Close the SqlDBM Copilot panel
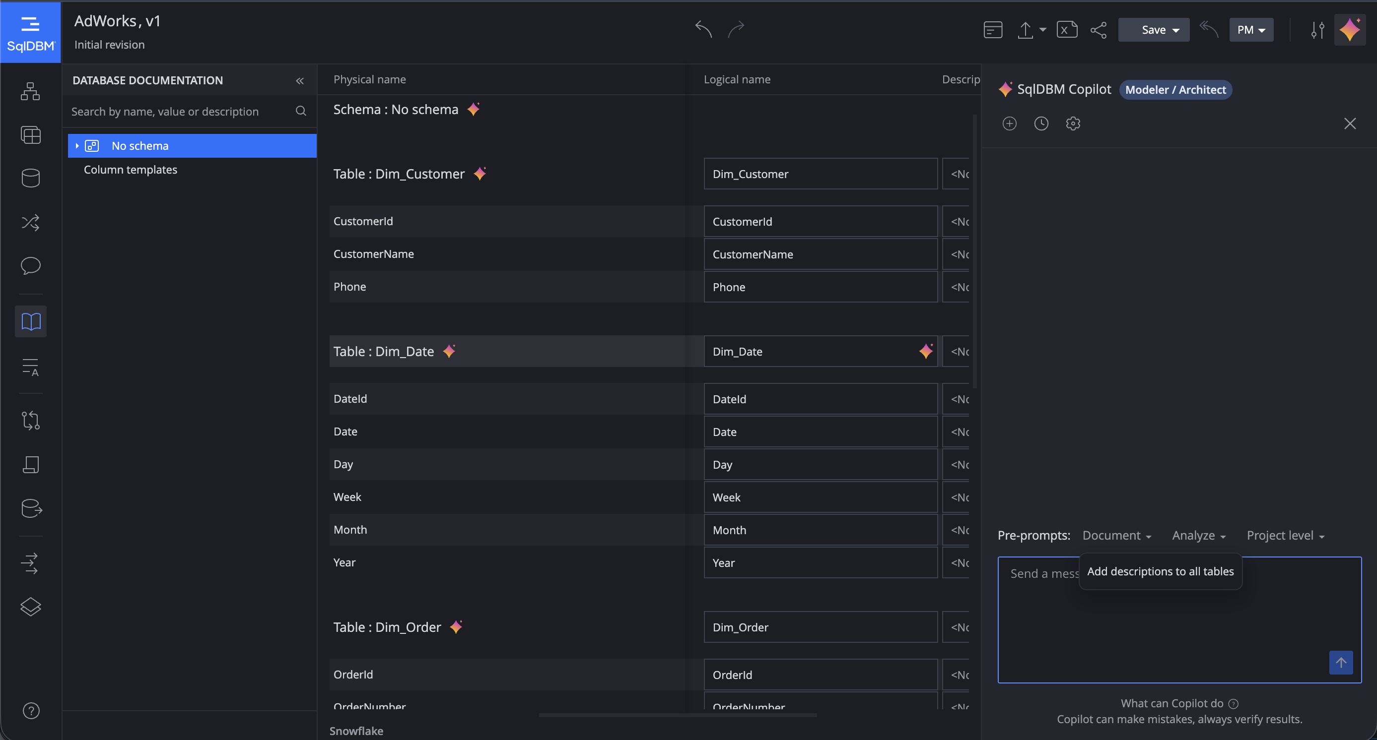 point(1350,124)
